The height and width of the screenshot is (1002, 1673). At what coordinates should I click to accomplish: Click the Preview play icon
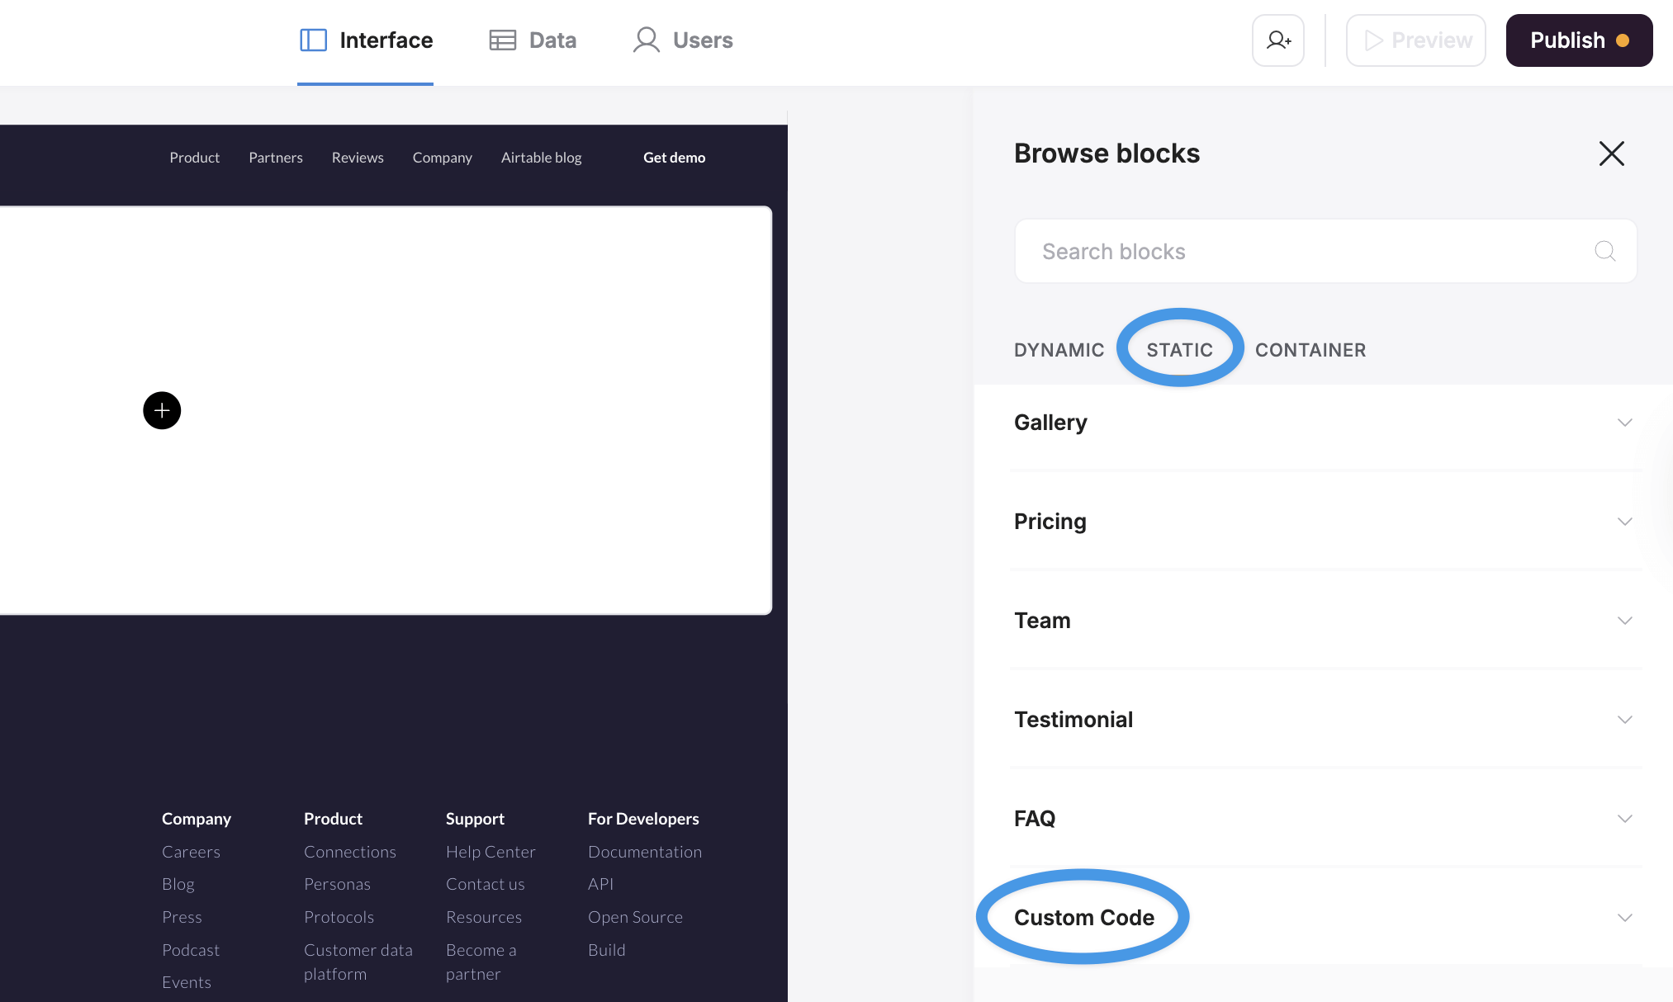1373,40
